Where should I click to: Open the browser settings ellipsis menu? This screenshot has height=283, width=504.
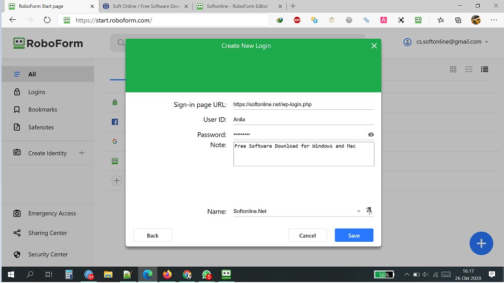pyautogui.click(x=494, y=20)
